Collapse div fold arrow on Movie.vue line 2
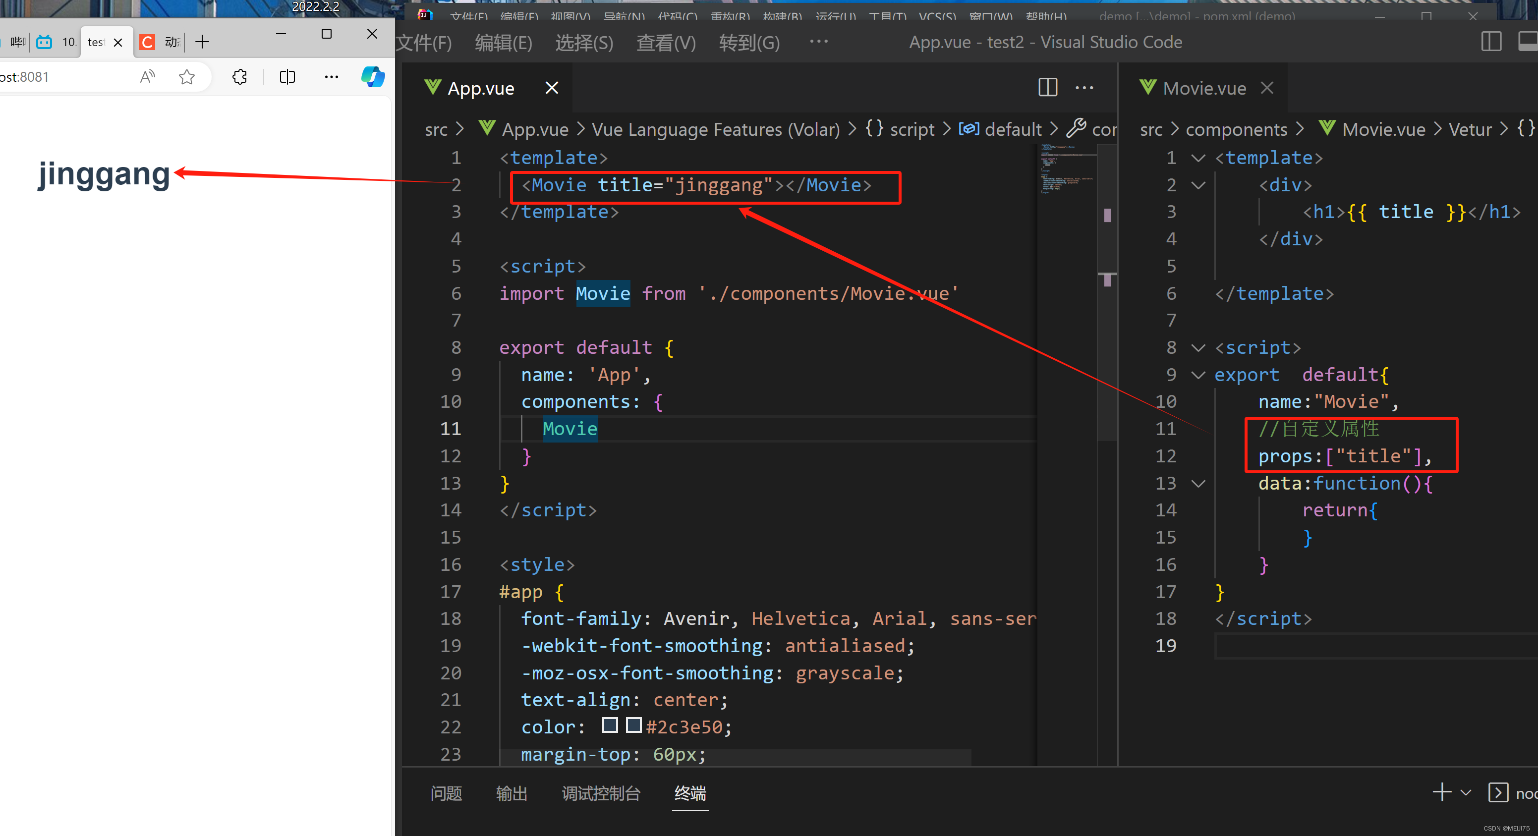The height and width of the screenshot is (836, 1538). click(x=1197, y=185)
